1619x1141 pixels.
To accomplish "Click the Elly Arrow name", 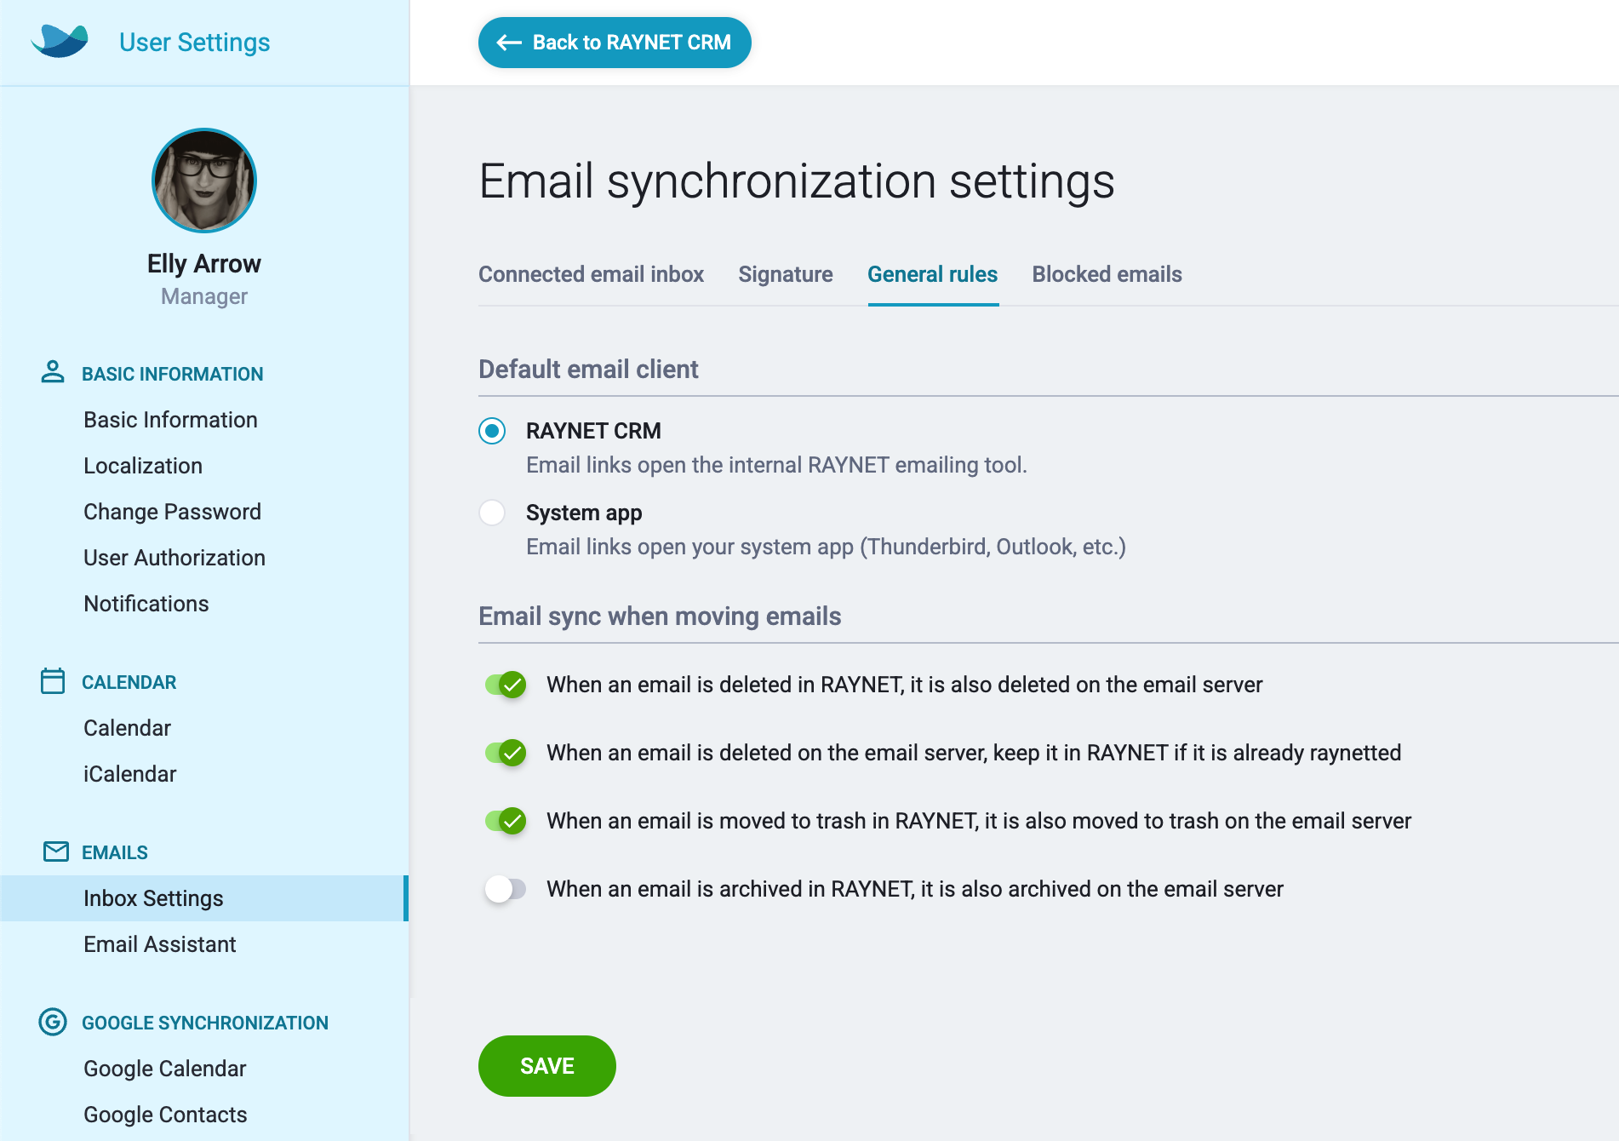I will click(204, 264).
